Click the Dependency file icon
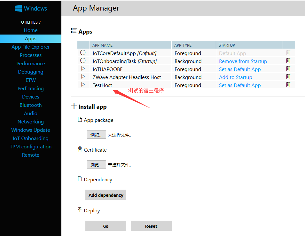Image resolution: width=305 pixels, height=236 pixels. (80, 179)
